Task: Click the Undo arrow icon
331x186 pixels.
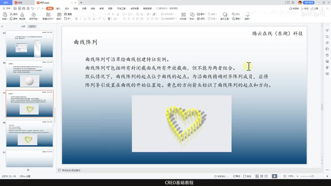Action: pyautogui.click(x=32, y=9)
